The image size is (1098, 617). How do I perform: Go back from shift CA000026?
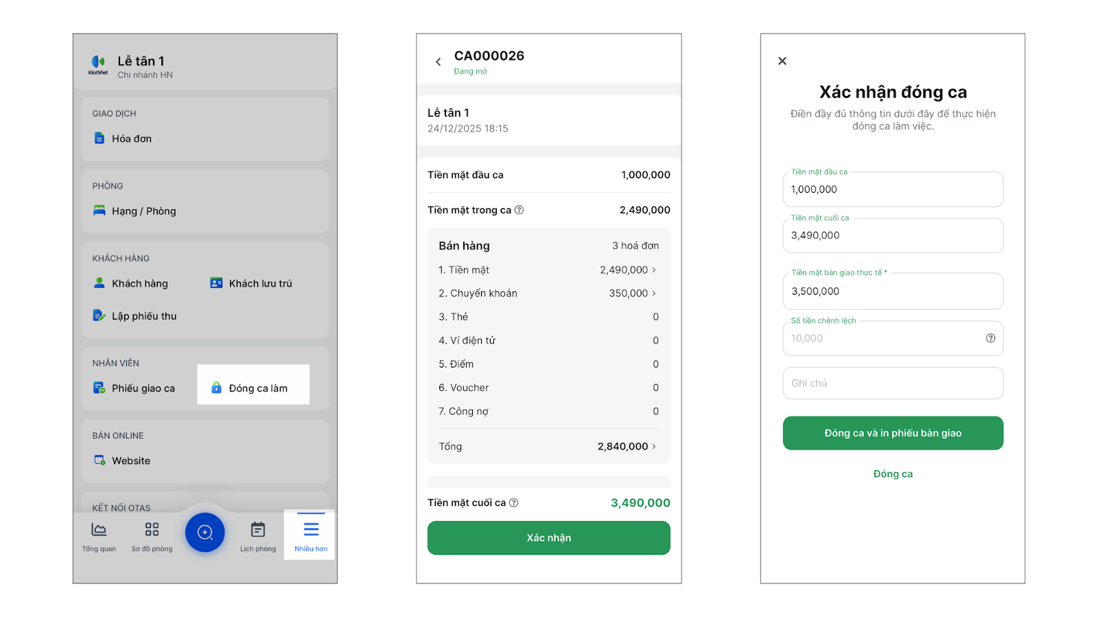coord(439,62)
